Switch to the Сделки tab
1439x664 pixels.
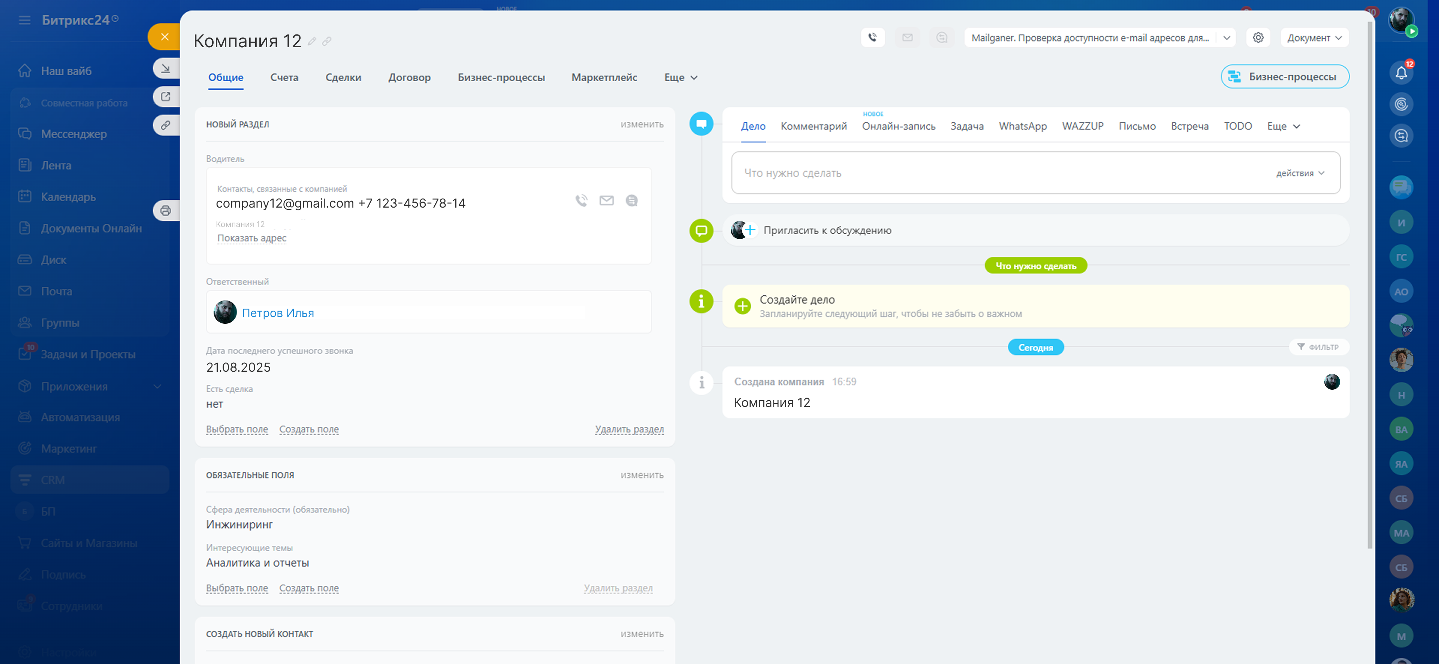point(343,78)
